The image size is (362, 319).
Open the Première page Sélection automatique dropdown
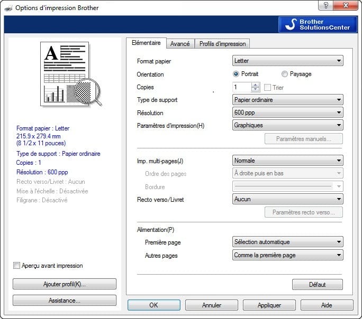[x=288, y=242]
